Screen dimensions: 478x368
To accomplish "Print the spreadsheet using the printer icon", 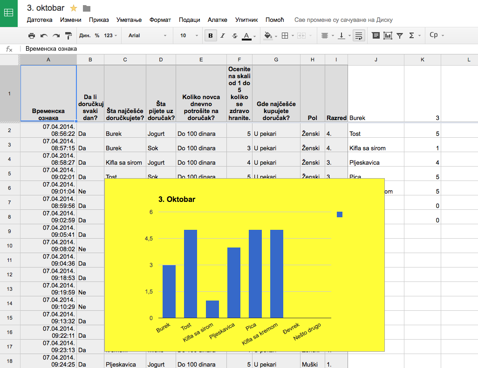I will pos(31,36).
